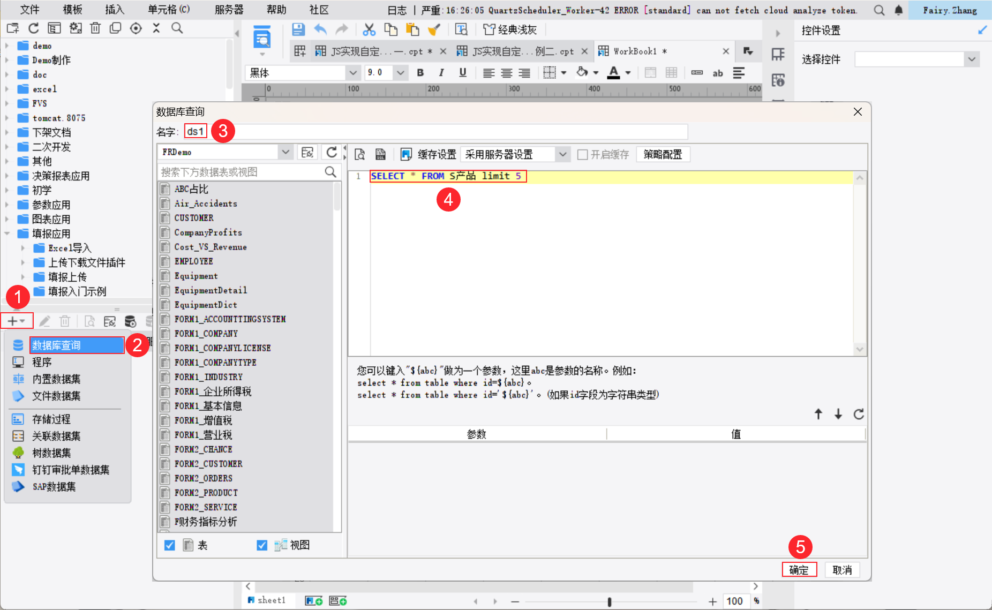Click the 确定 button
Viewport: 992px width, 610px height.
tap(799, 570)
